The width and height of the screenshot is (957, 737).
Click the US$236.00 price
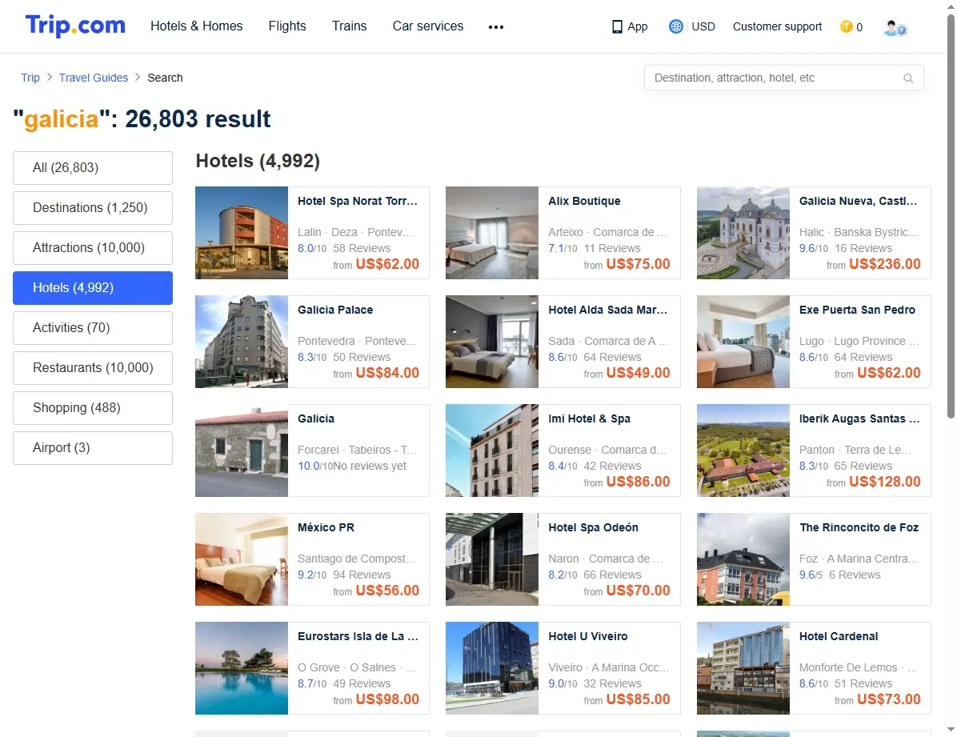(x=884, y=264)
